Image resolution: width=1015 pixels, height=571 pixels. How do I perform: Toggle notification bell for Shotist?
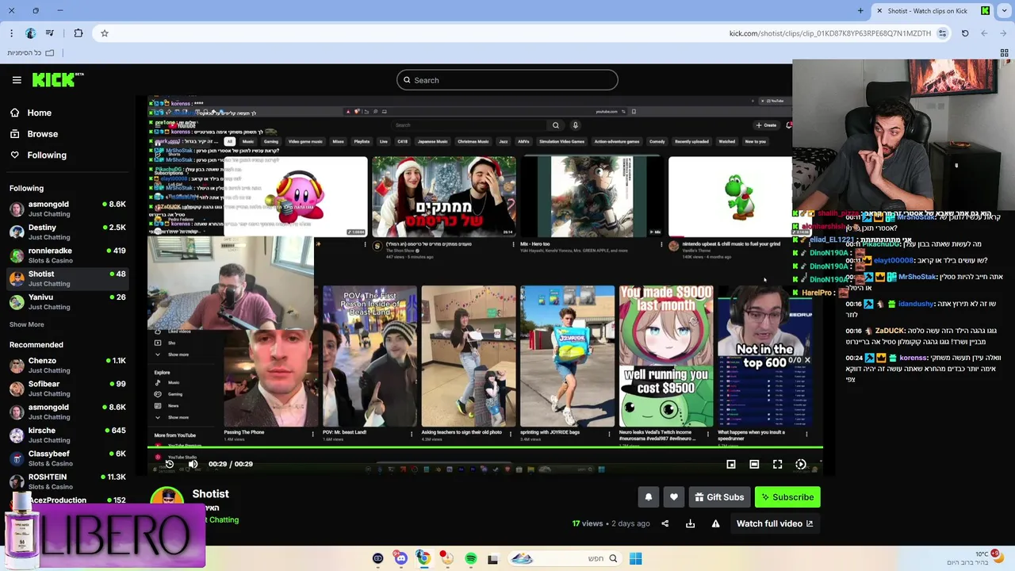pos(649,497)
